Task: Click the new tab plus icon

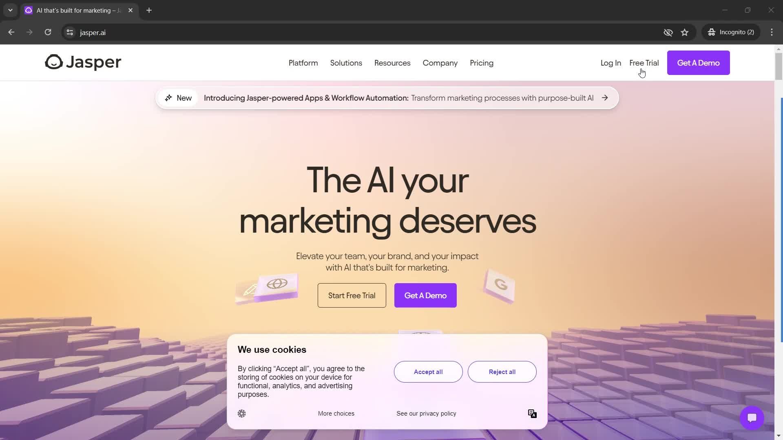Action: point(150,11)
